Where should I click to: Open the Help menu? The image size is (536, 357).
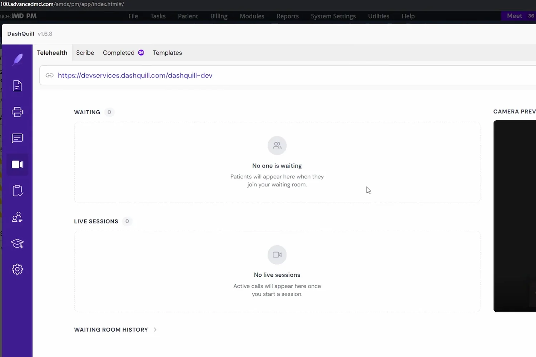(x=408, y=16)
